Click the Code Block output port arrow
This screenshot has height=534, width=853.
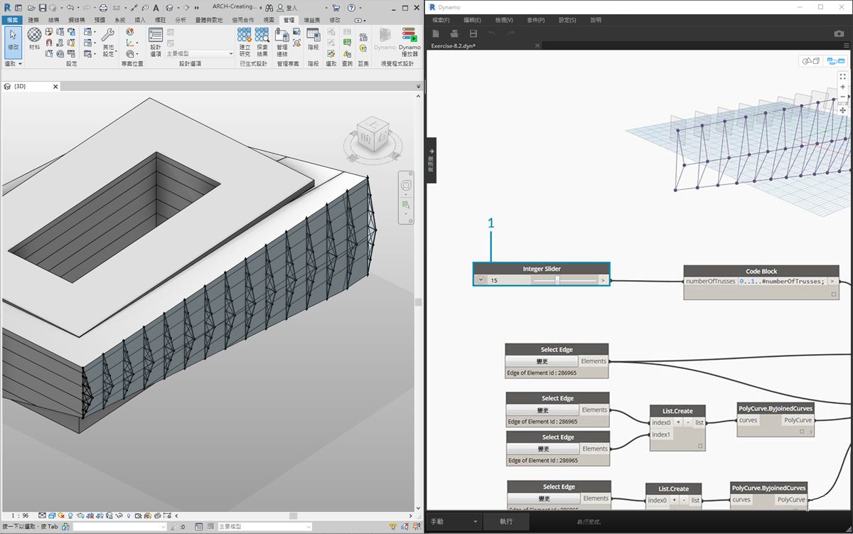point(833,281)
